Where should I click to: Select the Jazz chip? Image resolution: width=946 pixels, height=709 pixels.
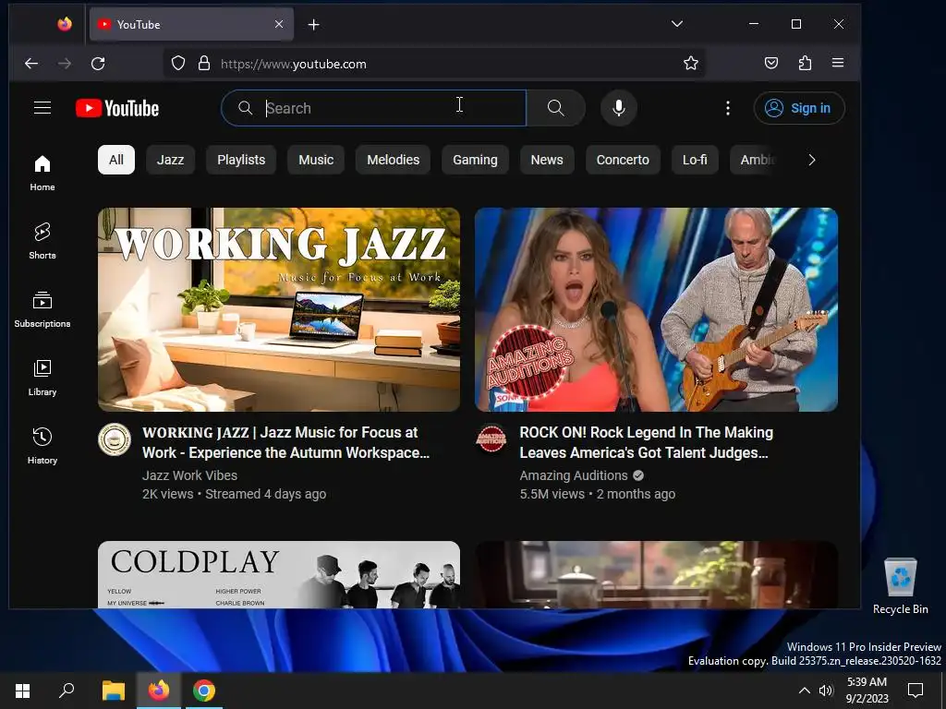(x=170, y=160)
